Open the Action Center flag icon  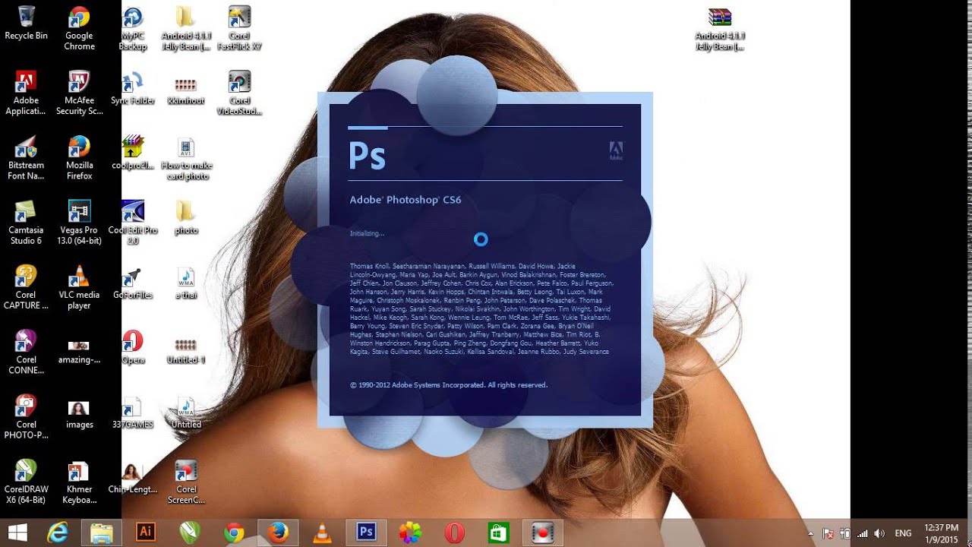pyautogui.click(x=828, y=533)
